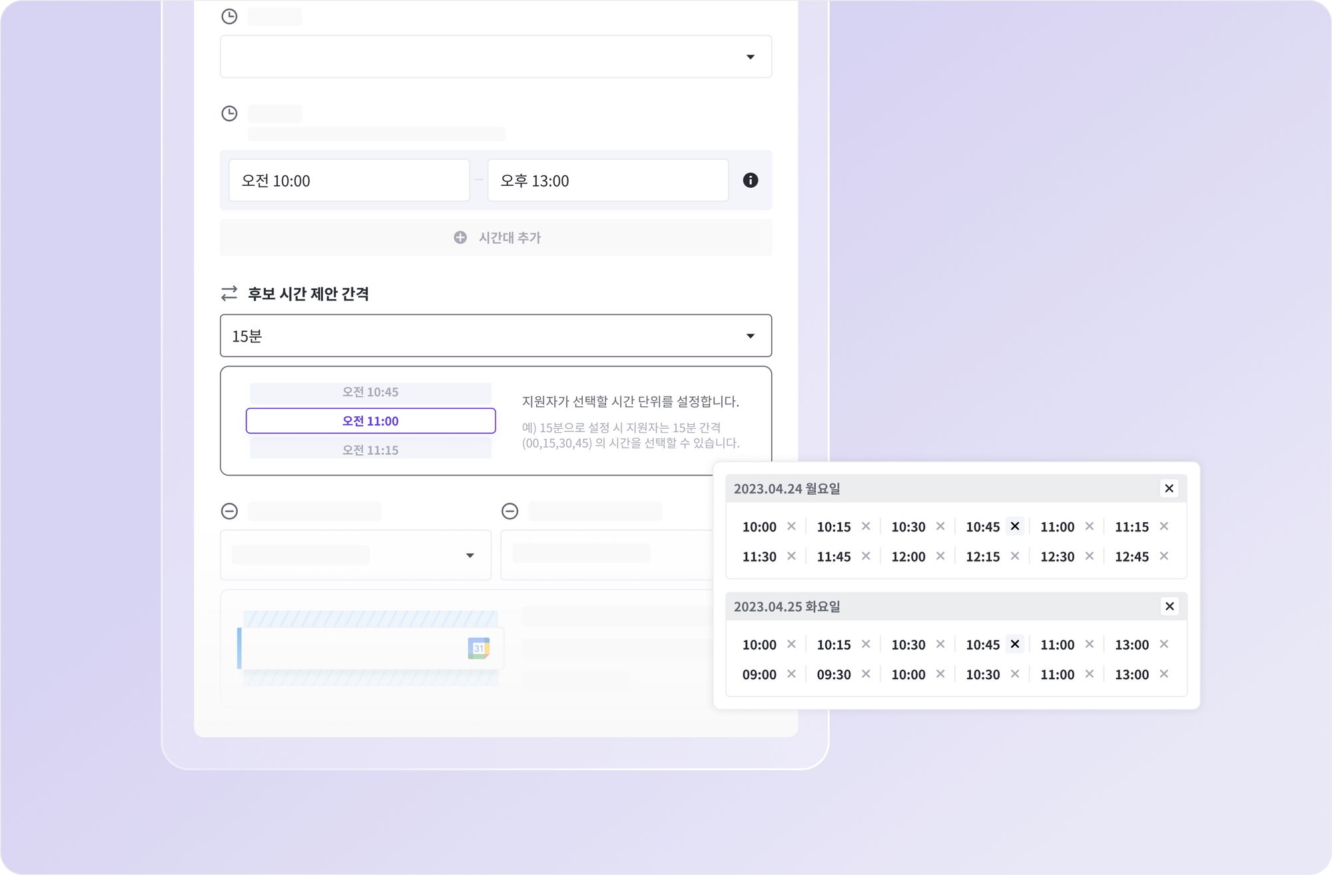The width and height of the screenshot is (1332, 875).
Task: Delete the 09:30 time slot
Action: 865,674
